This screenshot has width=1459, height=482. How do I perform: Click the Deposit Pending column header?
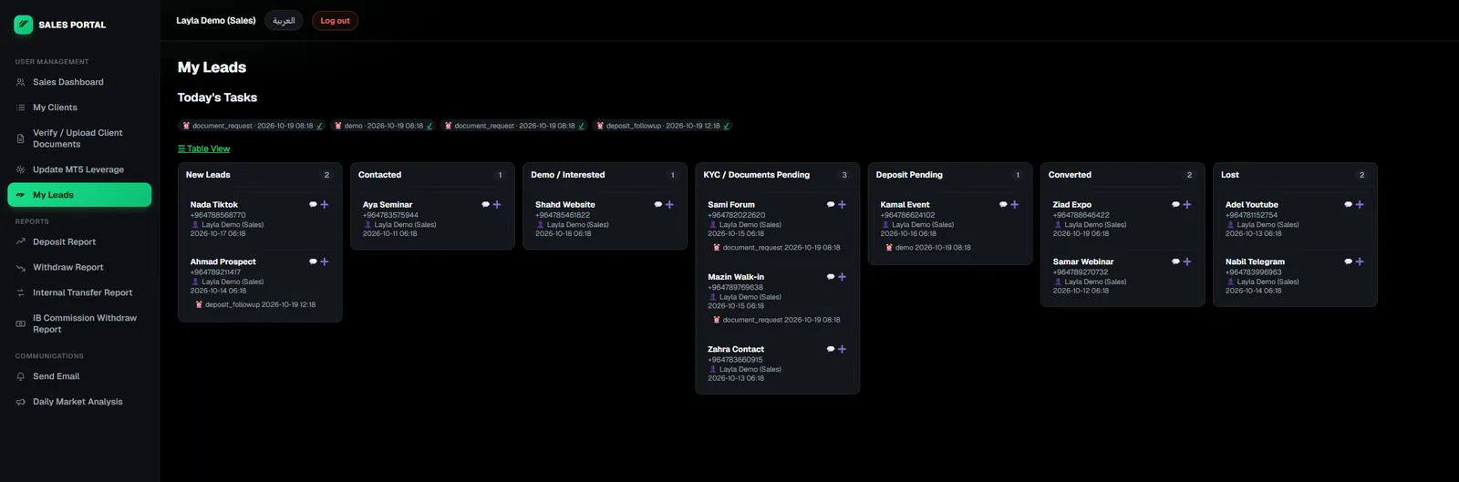tap(909, 175)
